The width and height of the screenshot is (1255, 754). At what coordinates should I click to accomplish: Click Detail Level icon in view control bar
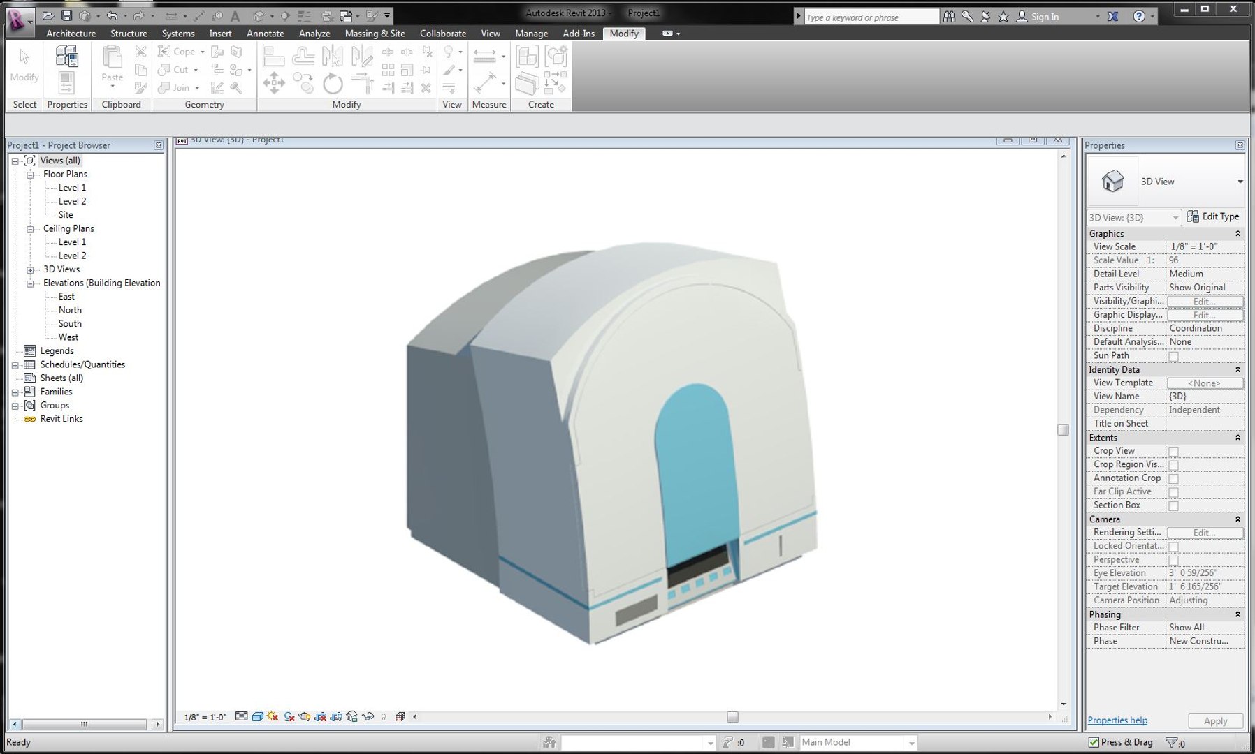[x=241, y=716]
